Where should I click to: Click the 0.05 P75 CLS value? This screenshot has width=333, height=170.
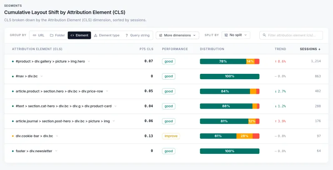click(149, 91)
